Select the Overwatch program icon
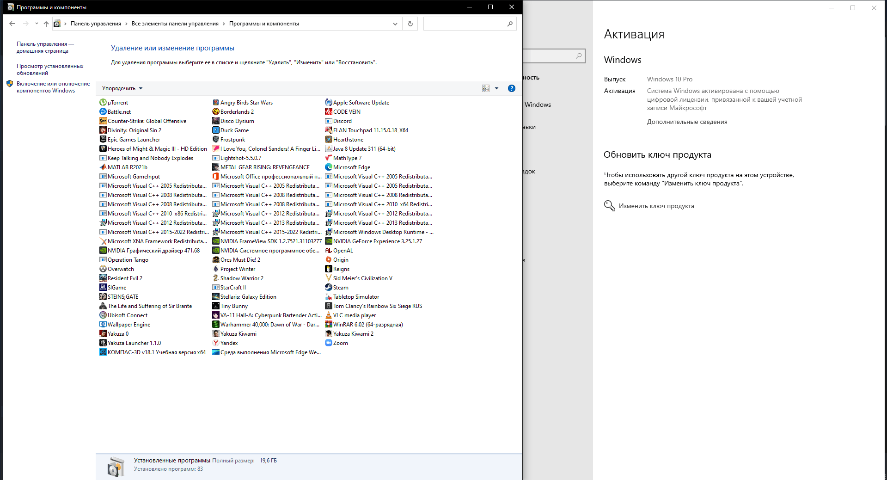Viewport: 887px width, 480px height. [103, 269]
